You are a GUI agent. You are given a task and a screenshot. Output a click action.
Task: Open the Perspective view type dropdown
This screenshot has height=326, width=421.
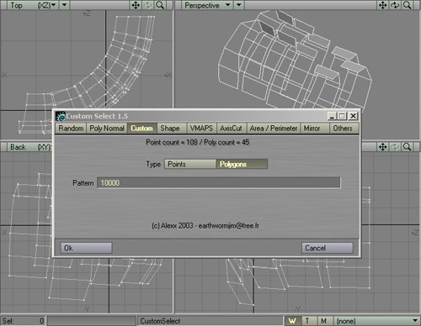pos(207,5)
